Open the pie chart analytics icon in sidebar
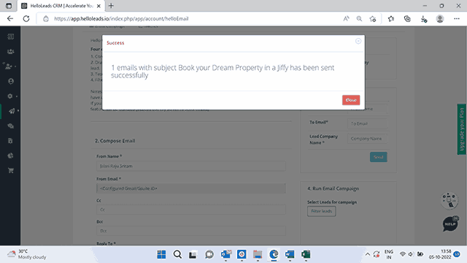 [11, 156]
